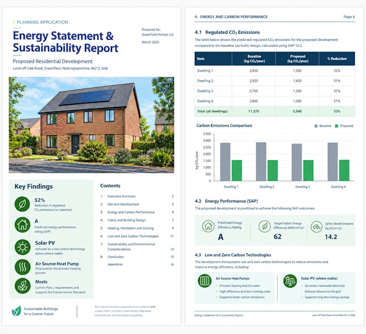Click the 5,540 total proposed value
Viewport: 366px width, 334px height.
pos(297,111)
